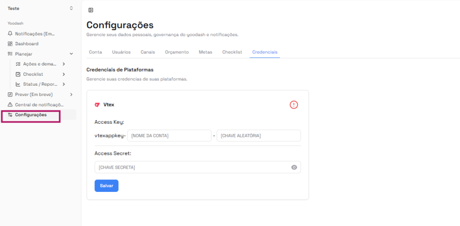Expand the Prever (Em breve) item
The image size is (460, 226).
71,95
